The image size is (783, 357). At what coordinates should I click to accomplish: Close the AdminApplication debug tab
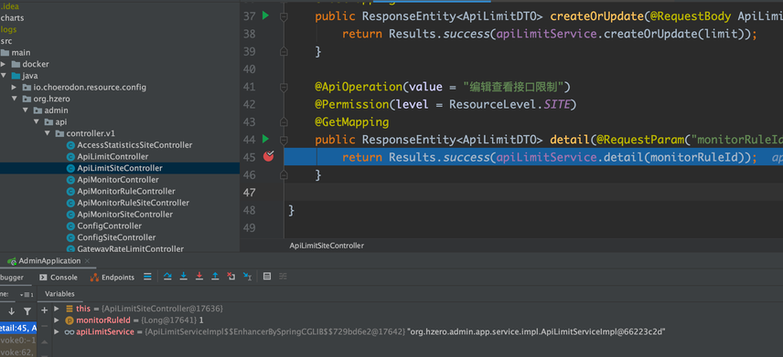tap(88, 261)
